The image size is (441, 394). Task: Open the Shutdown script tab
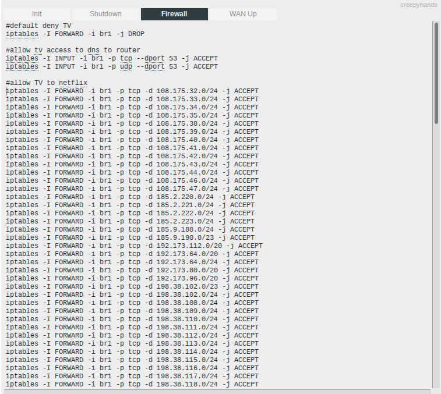point(105,14)
